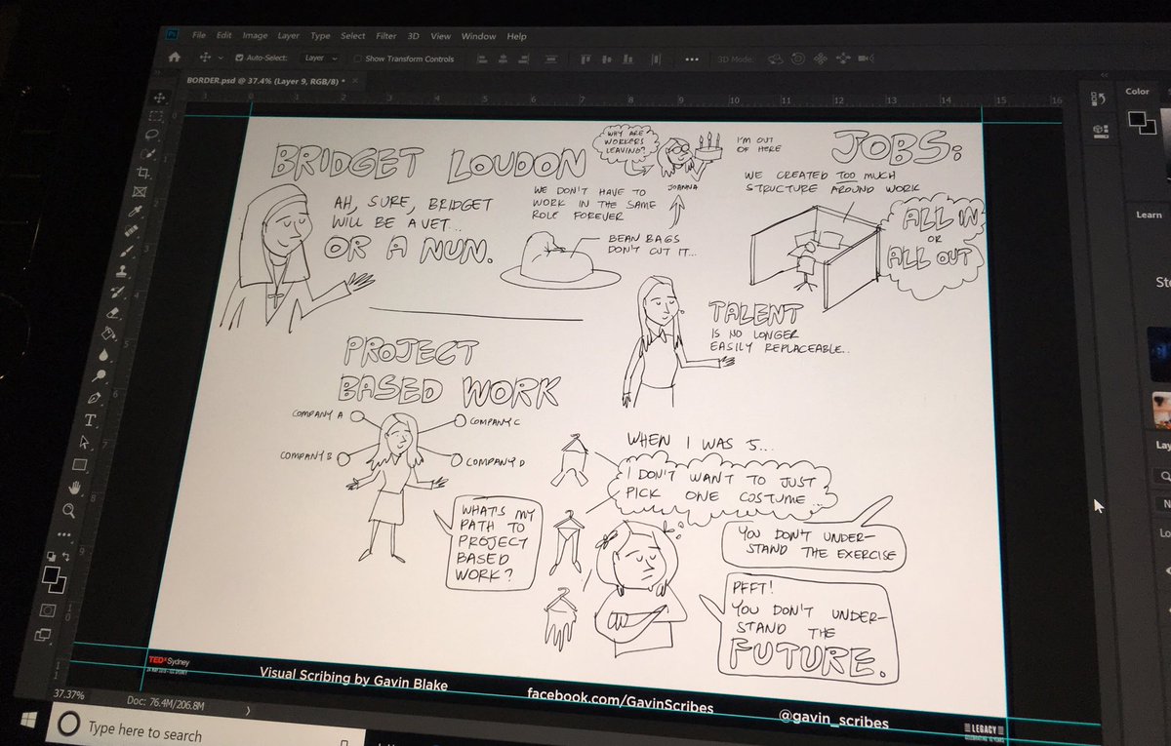Open the Window menu
Screen dimensions: 1171x746
(x=478, y=36)
